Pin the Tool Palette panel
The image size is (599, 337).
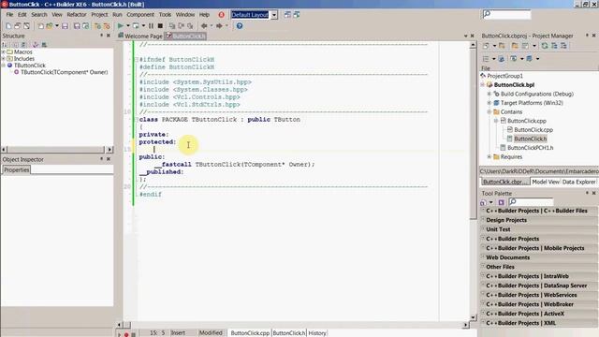pos(587,193)
